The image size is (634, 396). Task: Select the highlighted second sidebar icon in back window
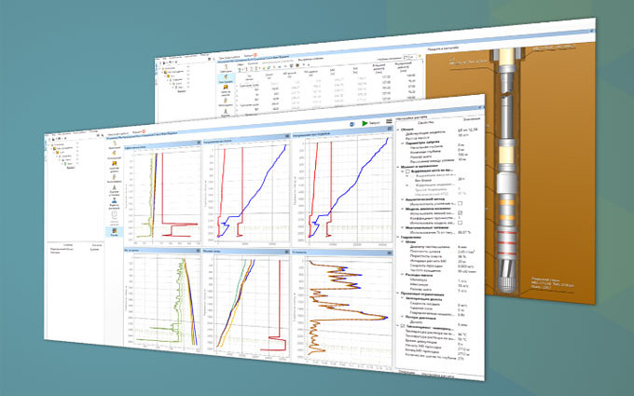tap(226, 77)
